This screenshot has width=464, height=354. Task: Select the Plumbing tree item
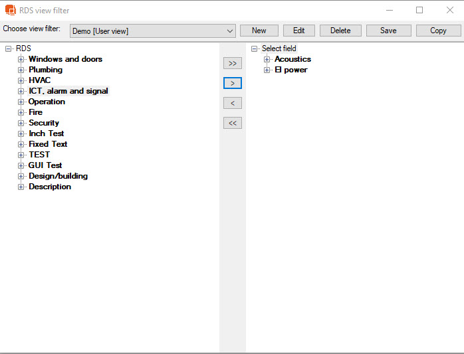tap(46, 70)
